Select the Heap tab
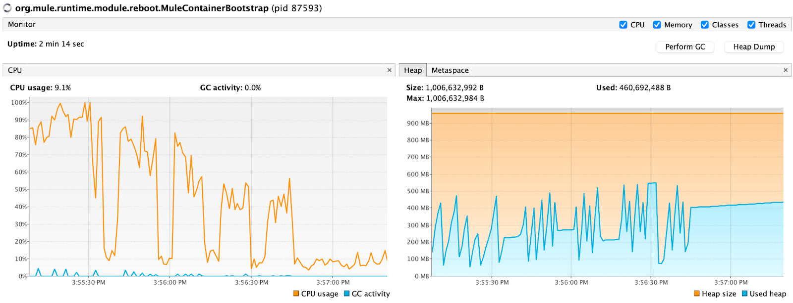Image resolution: width=793 pixels, height=303 pixels. [413, 70]
